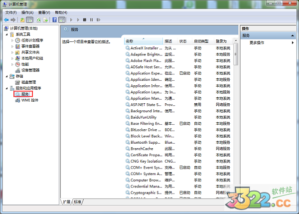Collapse the 服务和应用程序 tree branch
Viewport: 299px width, 214px height.
(7, 88)
